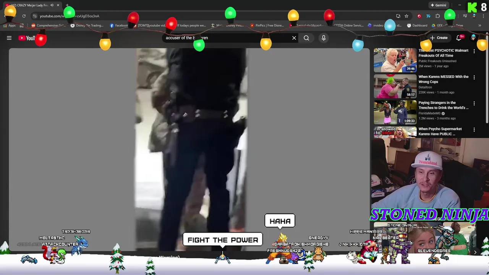The image size is (489, 275).
Task: Open Paying Strangers in the Trenches thumbnail
Action: (x=395, y=112)
